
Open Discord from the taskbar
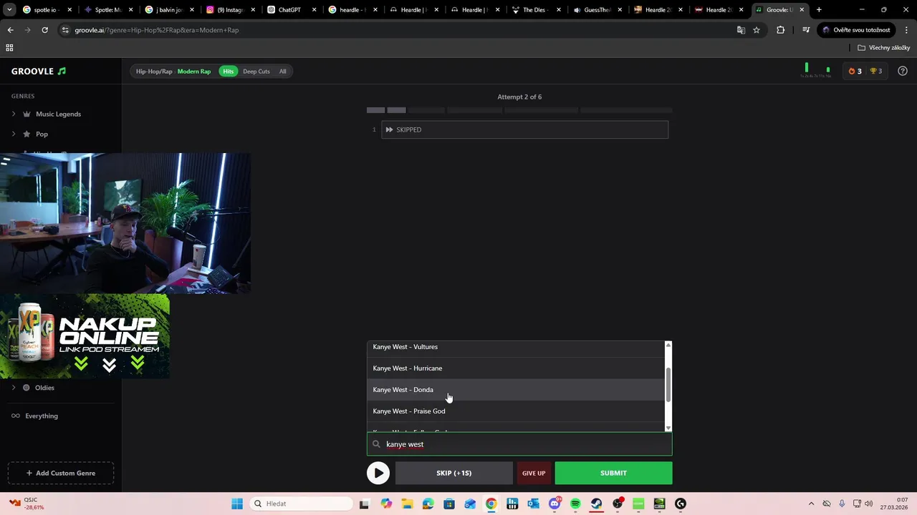click(x=554, y=504)
